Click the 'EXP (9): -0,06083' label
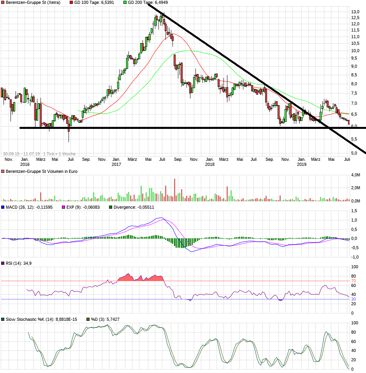 pyautogui.click(x=83, y=208)
